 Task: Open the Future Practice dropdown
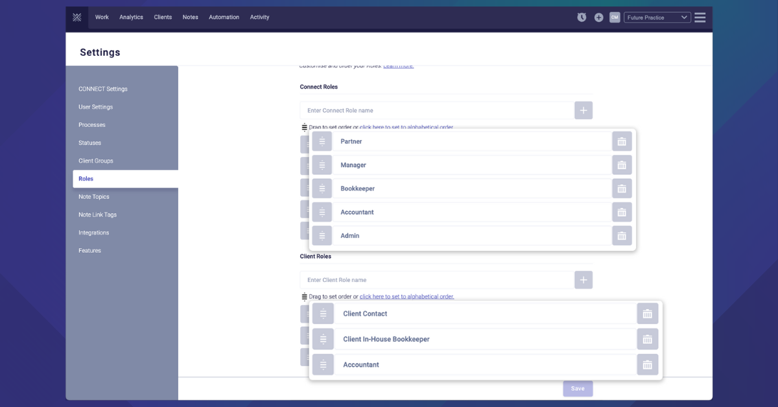657,17
